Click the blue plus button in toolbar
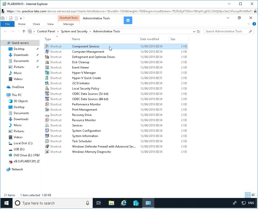258x209 pixels. pos(128,20)
